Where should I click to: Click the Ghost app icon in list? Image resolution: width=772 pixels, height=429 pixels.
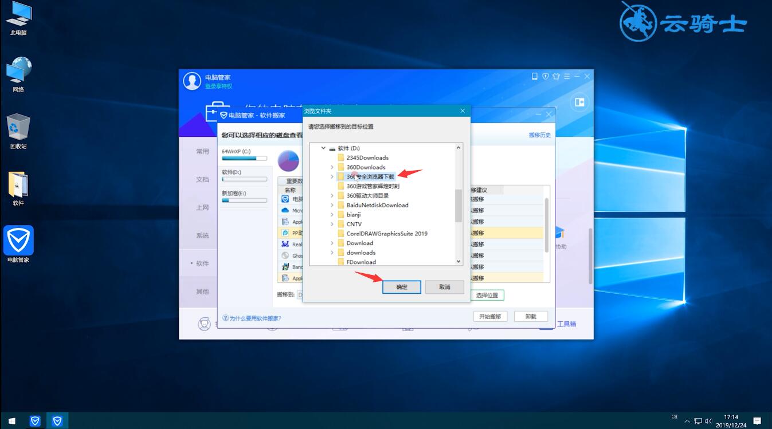pos(285,255)
